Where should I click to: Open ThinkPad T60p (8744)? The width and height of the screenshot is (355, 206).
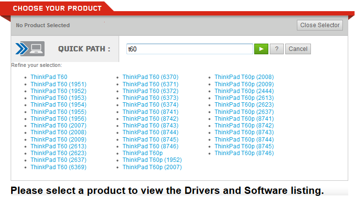[244, 140]
